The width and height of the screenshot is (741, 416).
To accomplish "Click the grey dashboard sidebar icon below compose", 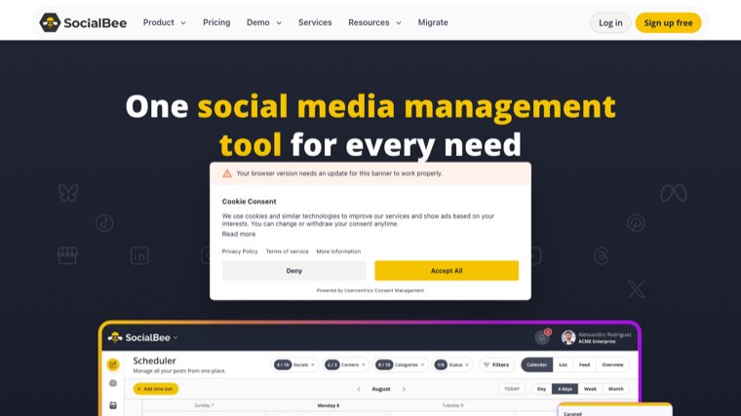I will 113,383.
